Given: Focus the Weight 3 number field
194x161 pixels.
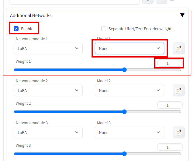Looking at the screenshot, I should tap(170, 147).
